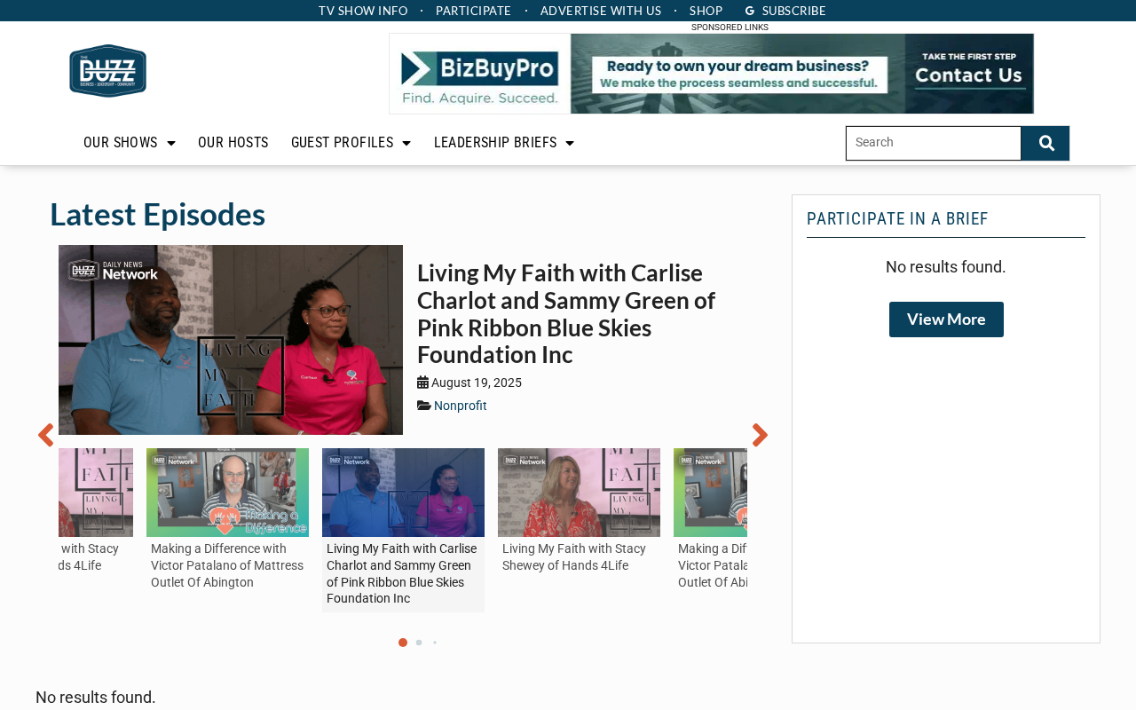Screen dimensions: 1136x710
Task: Click the Subscribe link
Action: (x=794, y=11)
